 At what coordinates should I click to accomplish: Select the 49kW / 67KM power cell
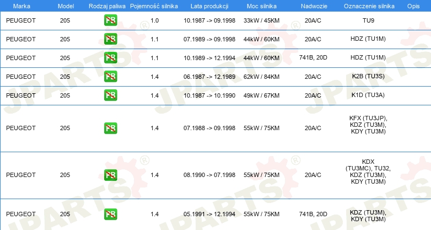261,95
